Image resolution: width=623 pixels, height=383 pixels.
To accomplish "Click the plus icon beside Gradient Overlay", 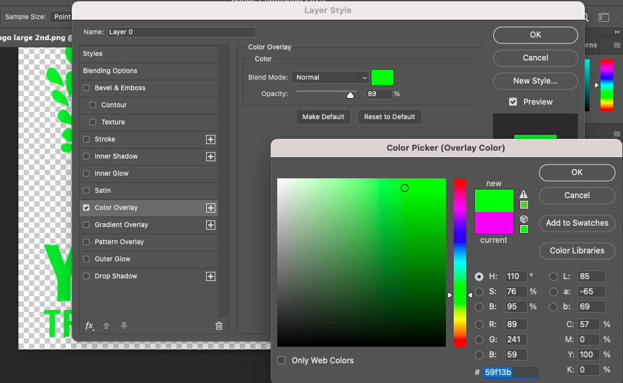I will tap(211, 225).
